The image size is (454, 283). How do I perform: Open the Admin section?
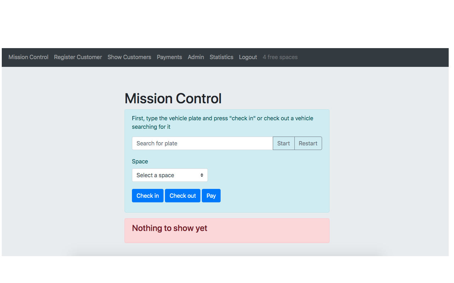coord(196,57)
